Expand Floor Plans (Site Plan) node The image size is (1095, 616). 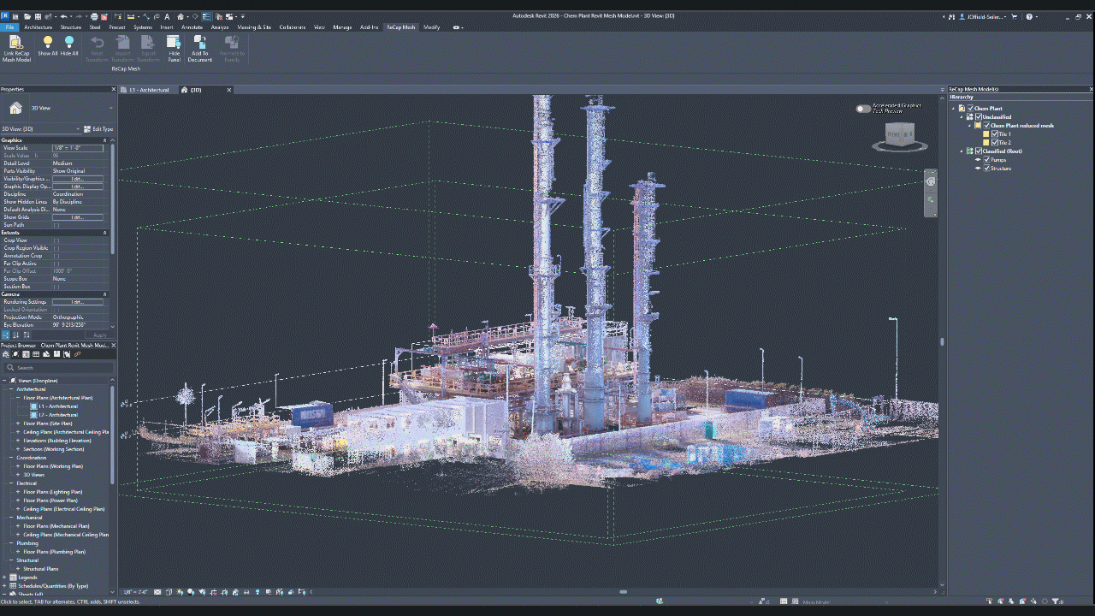pos(18,423)
